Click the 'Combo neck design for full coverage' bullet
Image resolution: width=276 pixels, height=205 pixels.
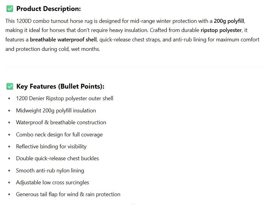point(59,135)
